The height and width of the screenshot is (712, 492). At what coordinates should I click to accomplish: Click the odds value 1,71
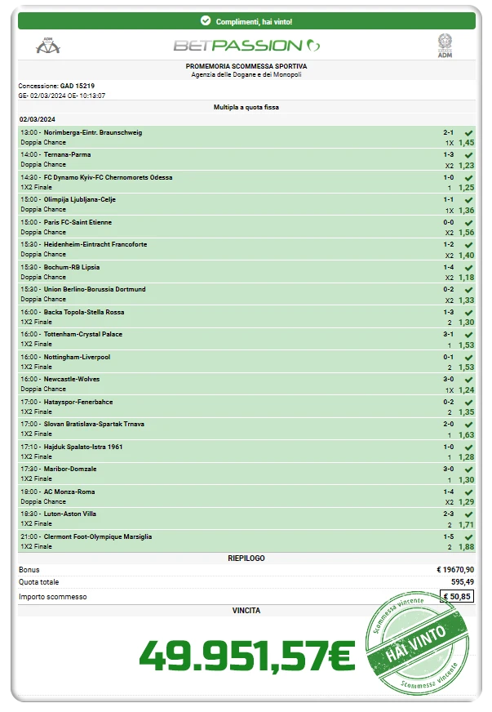point(466,524)
